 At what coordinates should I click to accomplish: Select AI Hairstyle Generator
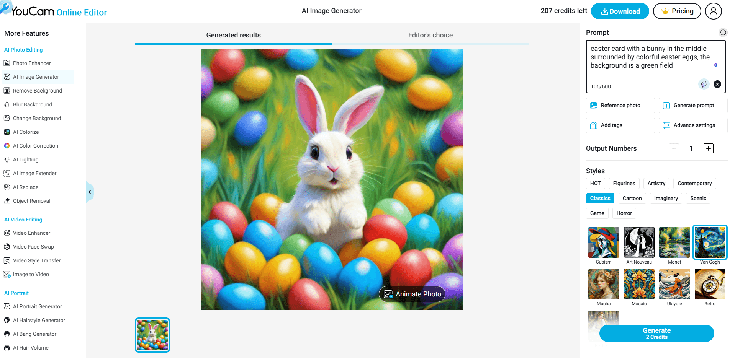39,320
